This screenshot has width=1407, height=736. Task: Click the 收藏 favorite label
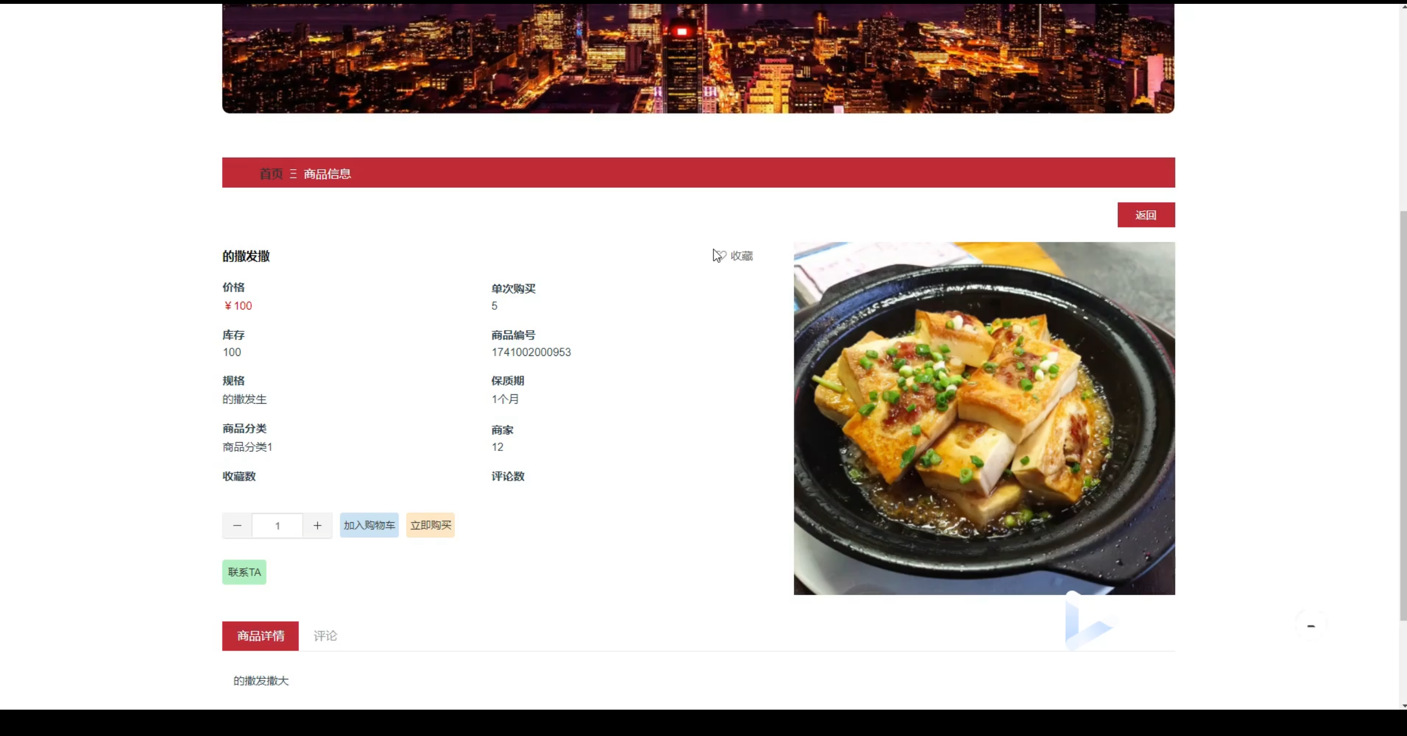pos(741,256)
